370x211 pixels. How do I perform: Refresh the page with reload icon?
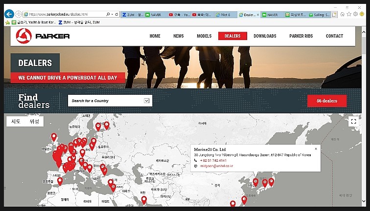tap(116, 14)
